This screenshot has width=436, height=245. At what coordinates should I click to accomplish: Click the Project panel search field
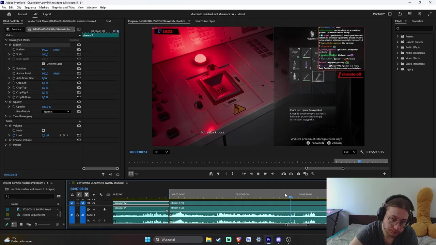(x=30, y=196)
